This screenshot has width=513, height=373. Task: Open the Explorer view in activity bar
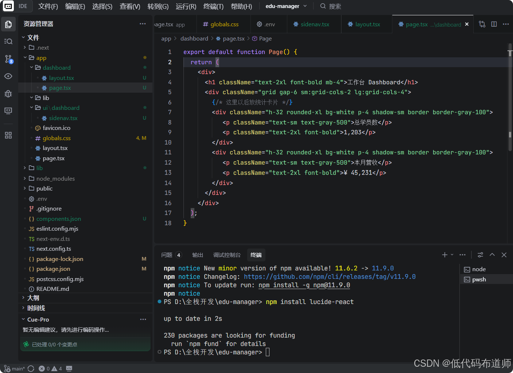pos(8,24)
